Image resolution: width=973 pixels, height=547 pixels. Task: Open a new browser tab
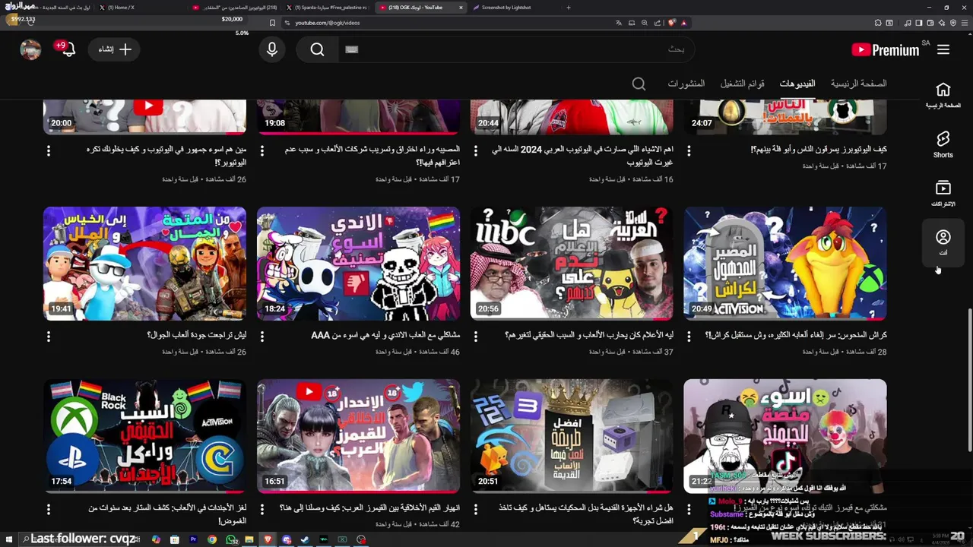569,8
